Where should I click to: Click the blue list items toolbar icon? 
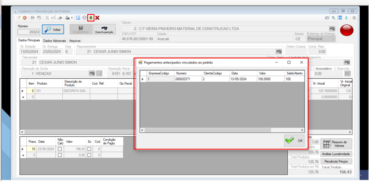(x=78, y=18)
